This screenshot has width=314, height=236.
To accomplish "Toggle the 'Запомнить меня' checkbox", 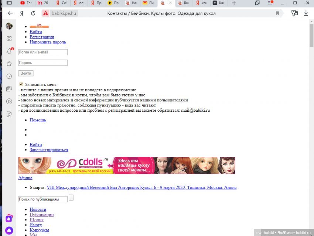I will point(21,84).
